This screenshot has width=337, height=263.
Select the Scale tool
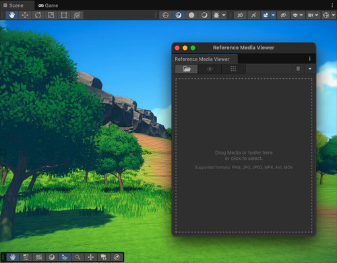(x=51, y=16)
